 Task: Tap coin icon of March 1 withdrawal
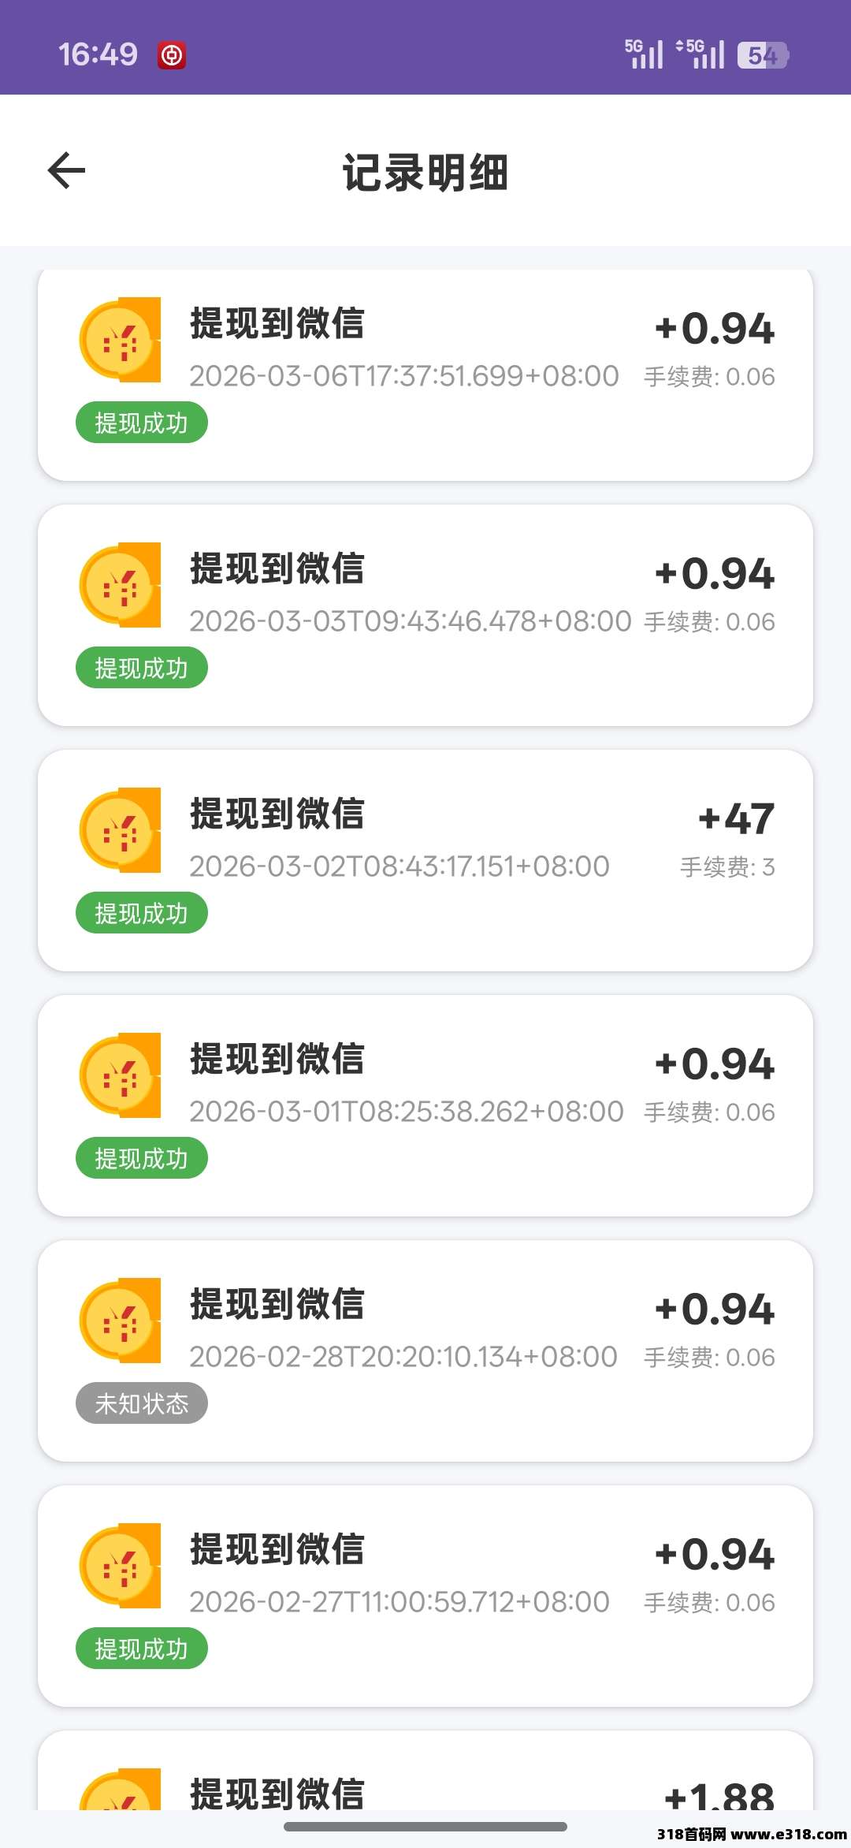pos(121,1075)
